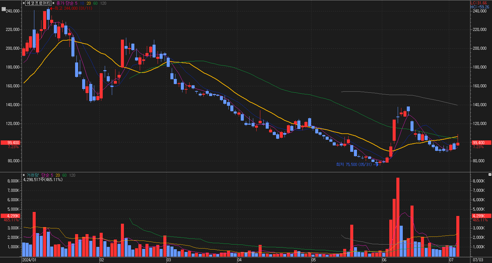Viewport: 492px width, 263px height.
Task: Click the small square before 종가 단순
Action: [x=54, y=3]
